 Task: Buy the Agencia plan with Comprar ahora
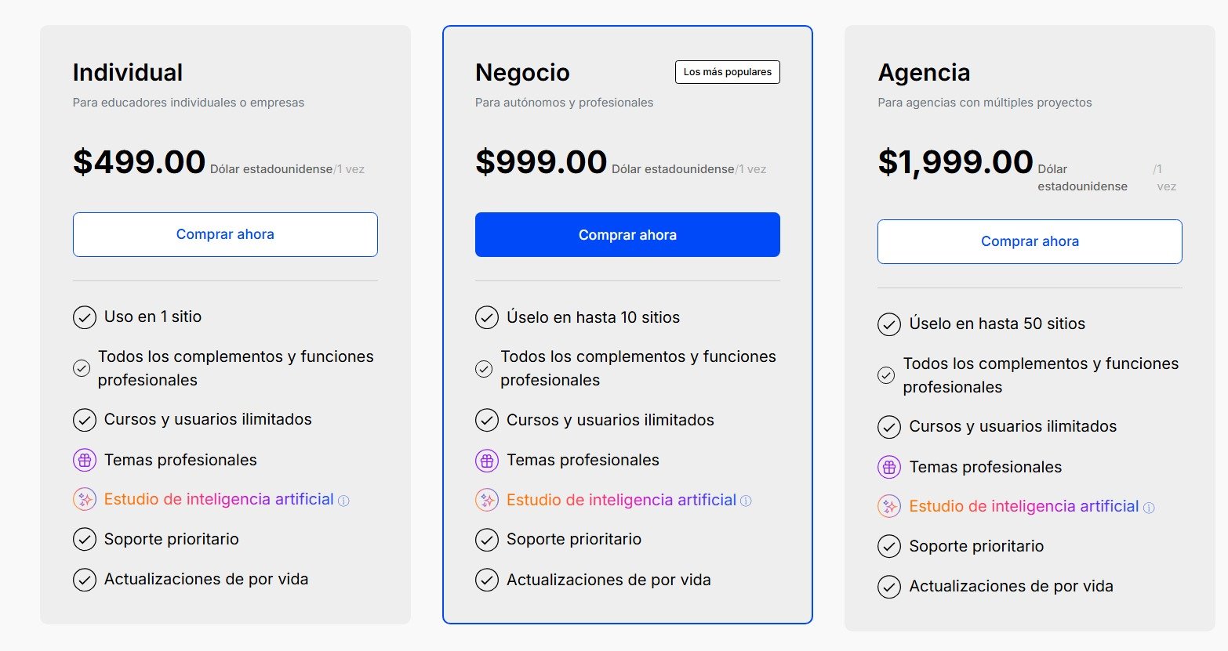coord(1030,241)
